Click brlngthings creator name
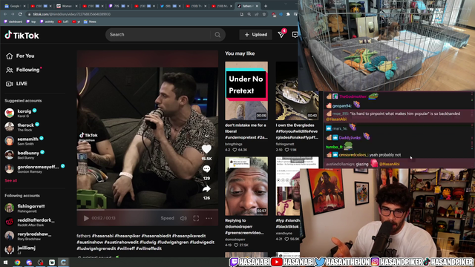Image resolution: width=475 pixels, height=267 pixels. coord(234,144)
